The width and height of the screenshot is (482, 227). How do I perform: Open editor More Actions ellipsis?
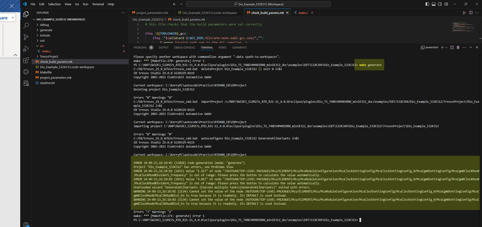(477, 13)
